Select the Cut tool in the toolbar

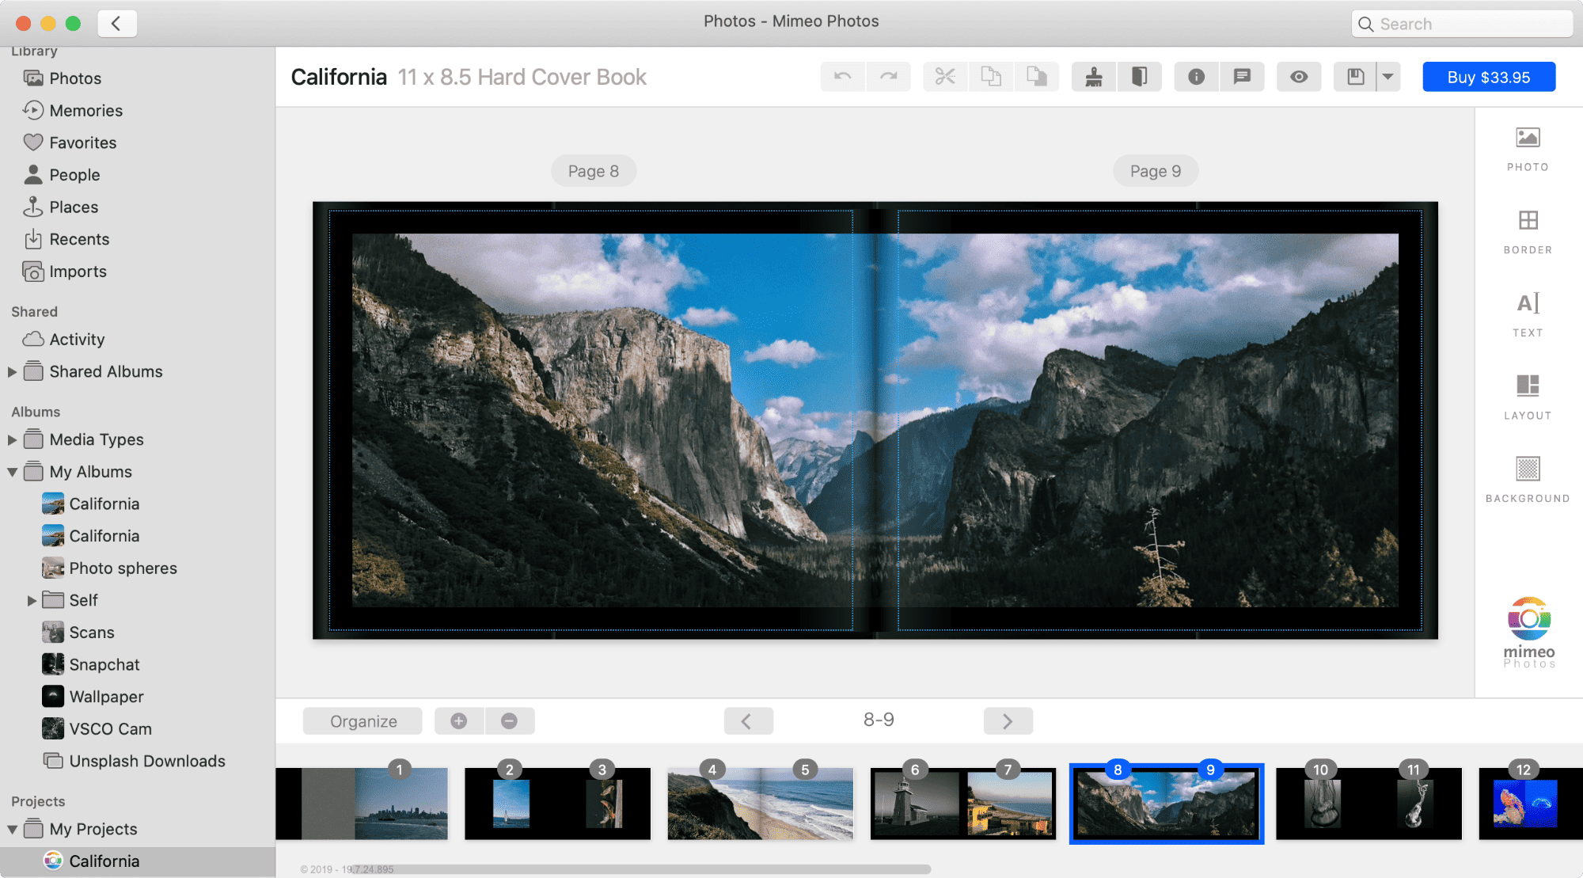944,76
